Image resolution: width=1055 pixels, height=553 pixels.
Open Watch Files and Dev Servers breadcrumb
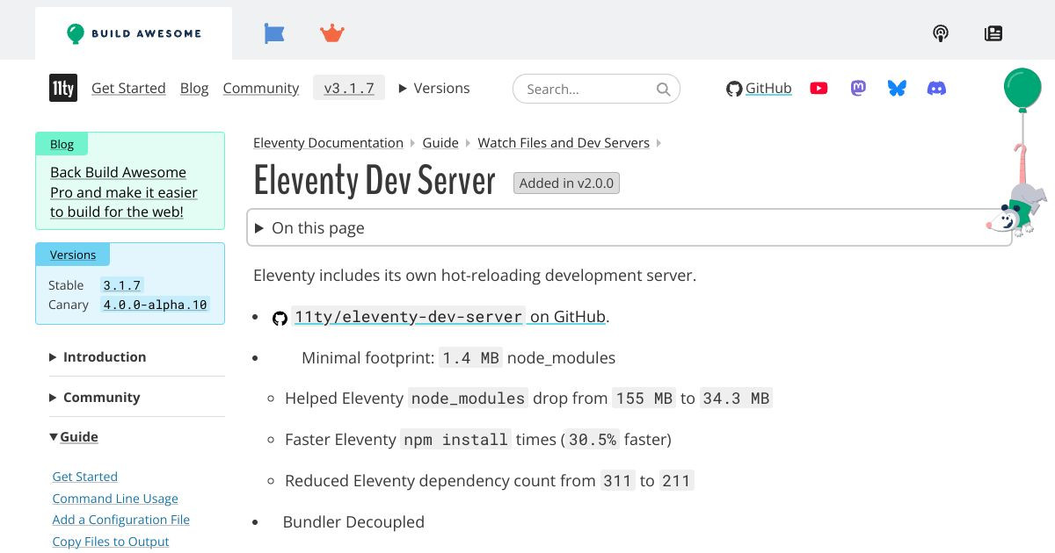click(x=564, y=142)
